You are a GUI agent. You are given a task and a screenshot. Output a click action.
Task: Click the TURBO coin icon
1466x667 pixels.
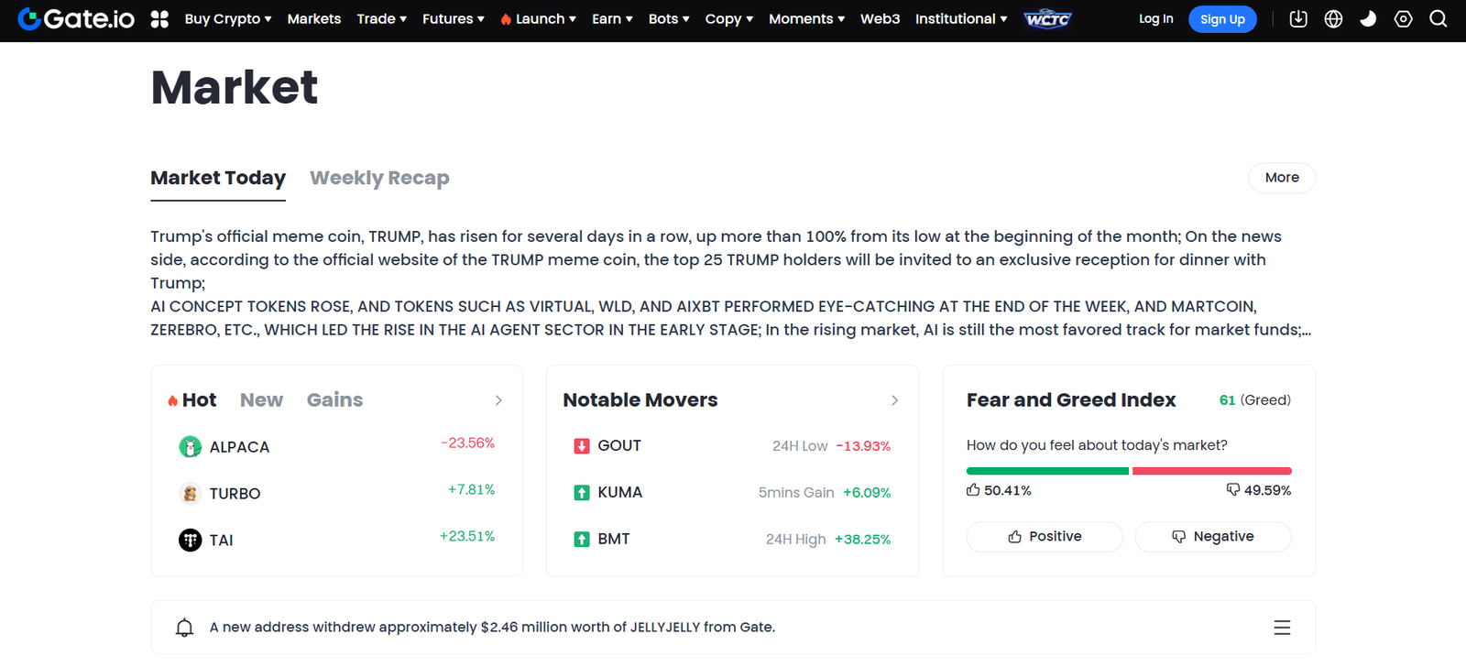pyautogui.click(x=190, y=494)
